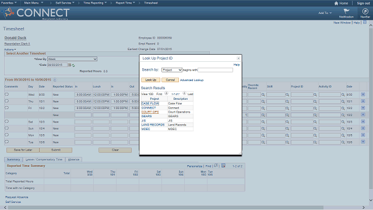Open the comment bubble for Sun 10/4
The width and height of the screenshot is (373, 210).
point(6,128)
